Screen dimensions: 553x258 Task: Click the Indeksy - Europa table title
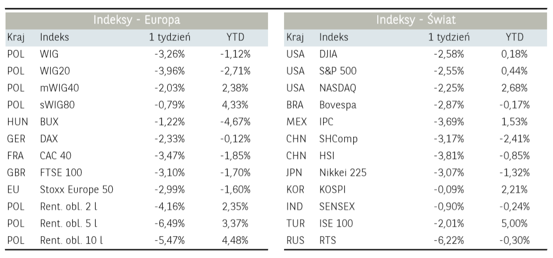(136, 21)
